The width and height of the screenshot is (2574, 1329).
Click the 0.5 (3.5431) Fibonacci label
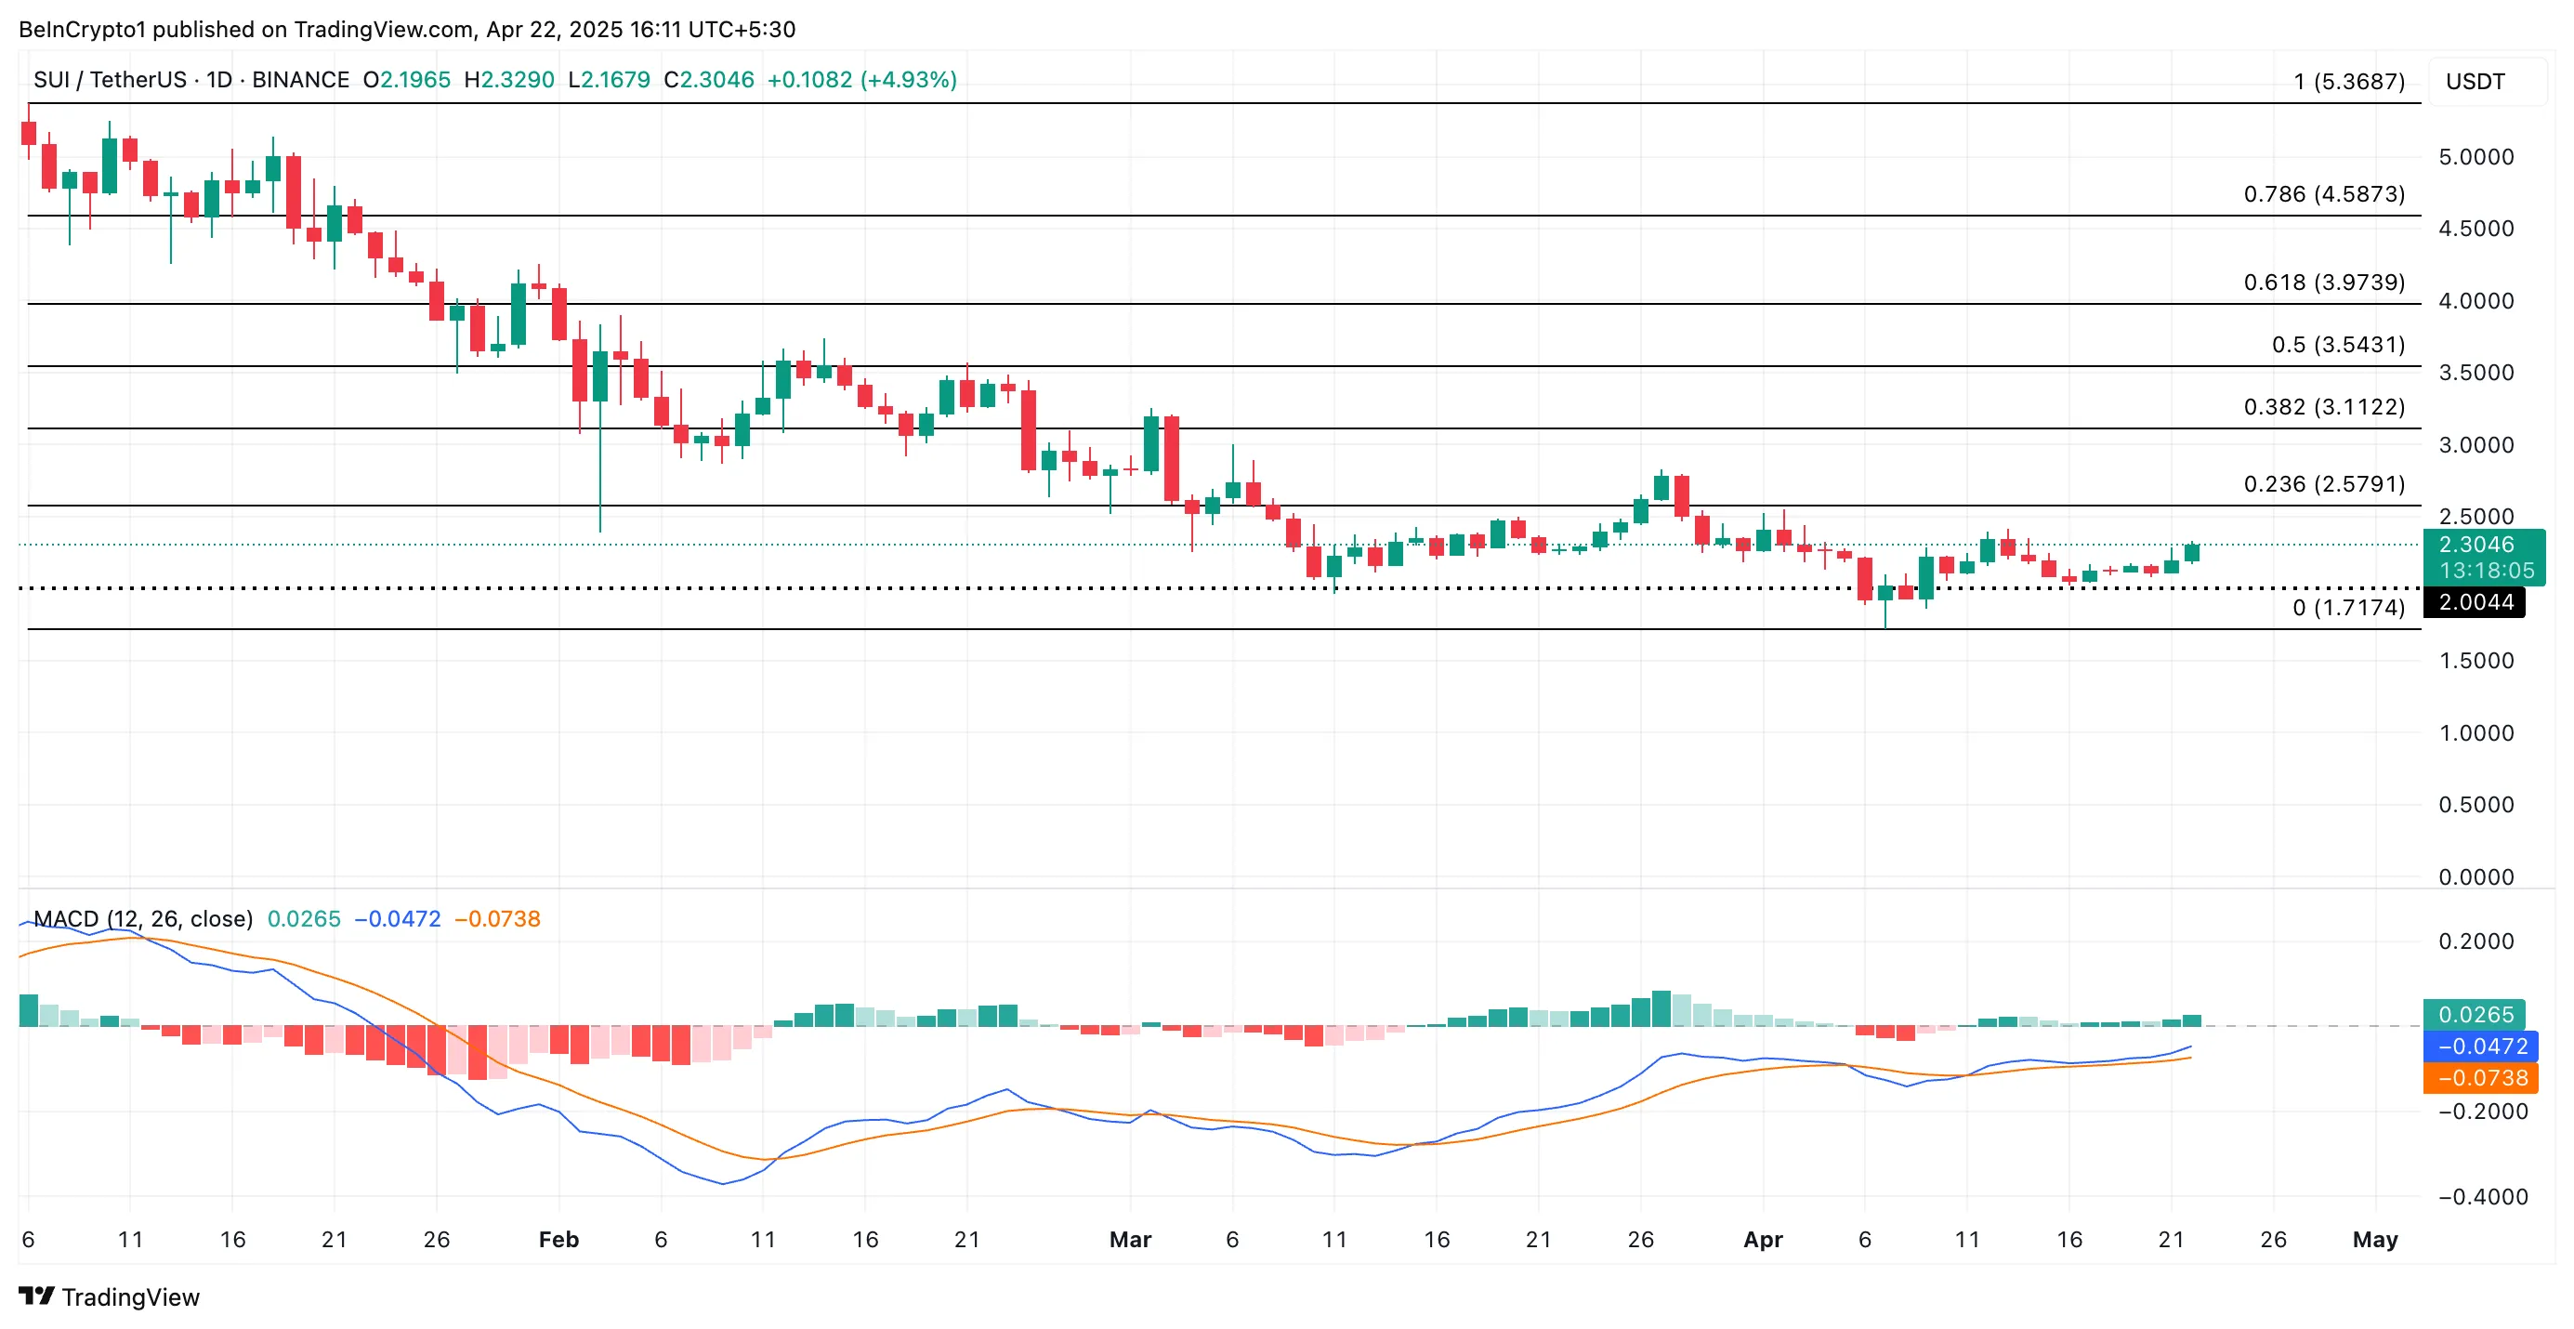[2337, 345]
